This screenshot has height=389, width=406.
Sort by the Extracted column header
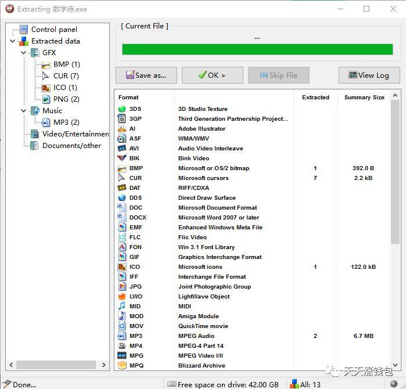click(315, 98)
